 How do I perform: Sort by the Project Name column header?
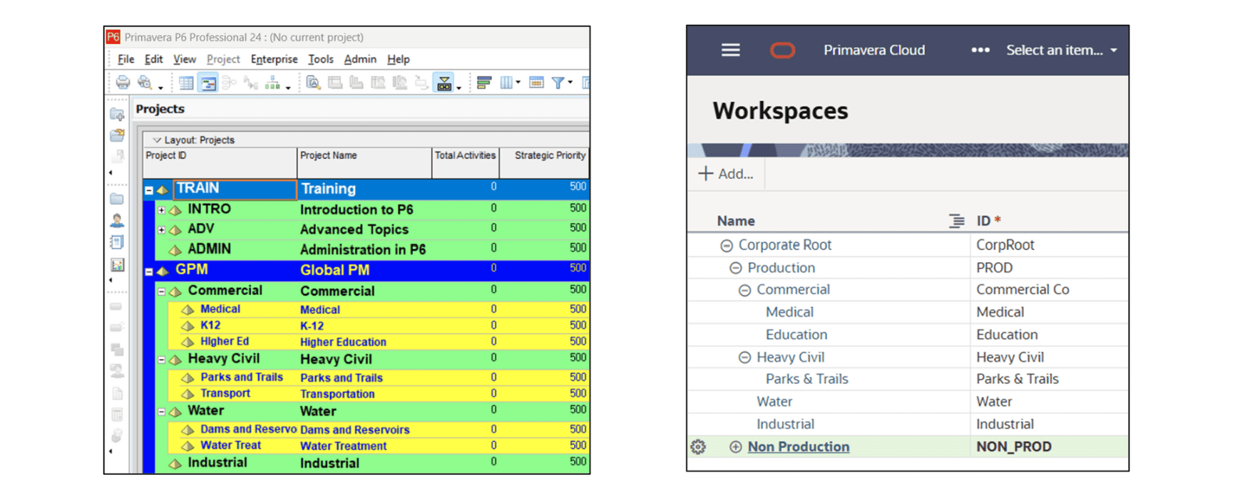click(x=364, y=163)
